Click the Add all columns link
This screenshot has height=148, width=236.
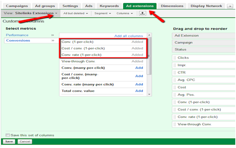[128, 36]
